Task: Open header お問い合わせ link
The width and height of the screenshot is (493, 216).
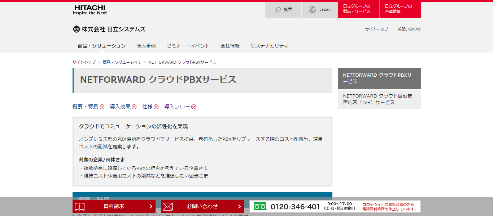Action: pos(409,29)
